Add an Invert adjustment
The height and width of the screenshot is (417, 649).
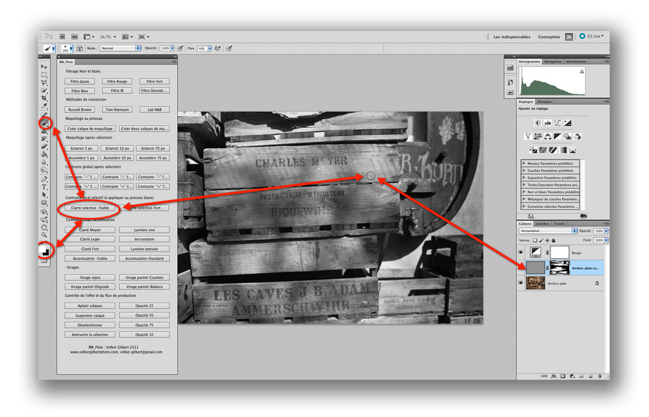pyautogui.click(x=533, y=150)
